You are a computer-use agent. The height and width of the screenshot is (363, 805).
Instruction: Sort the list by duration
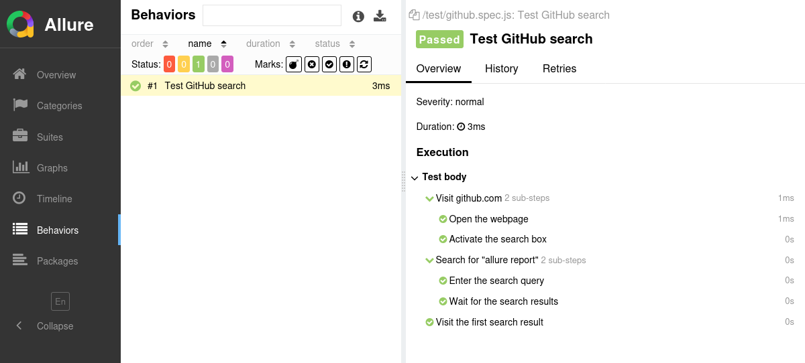pyautogui.click(x=270, y=44)
